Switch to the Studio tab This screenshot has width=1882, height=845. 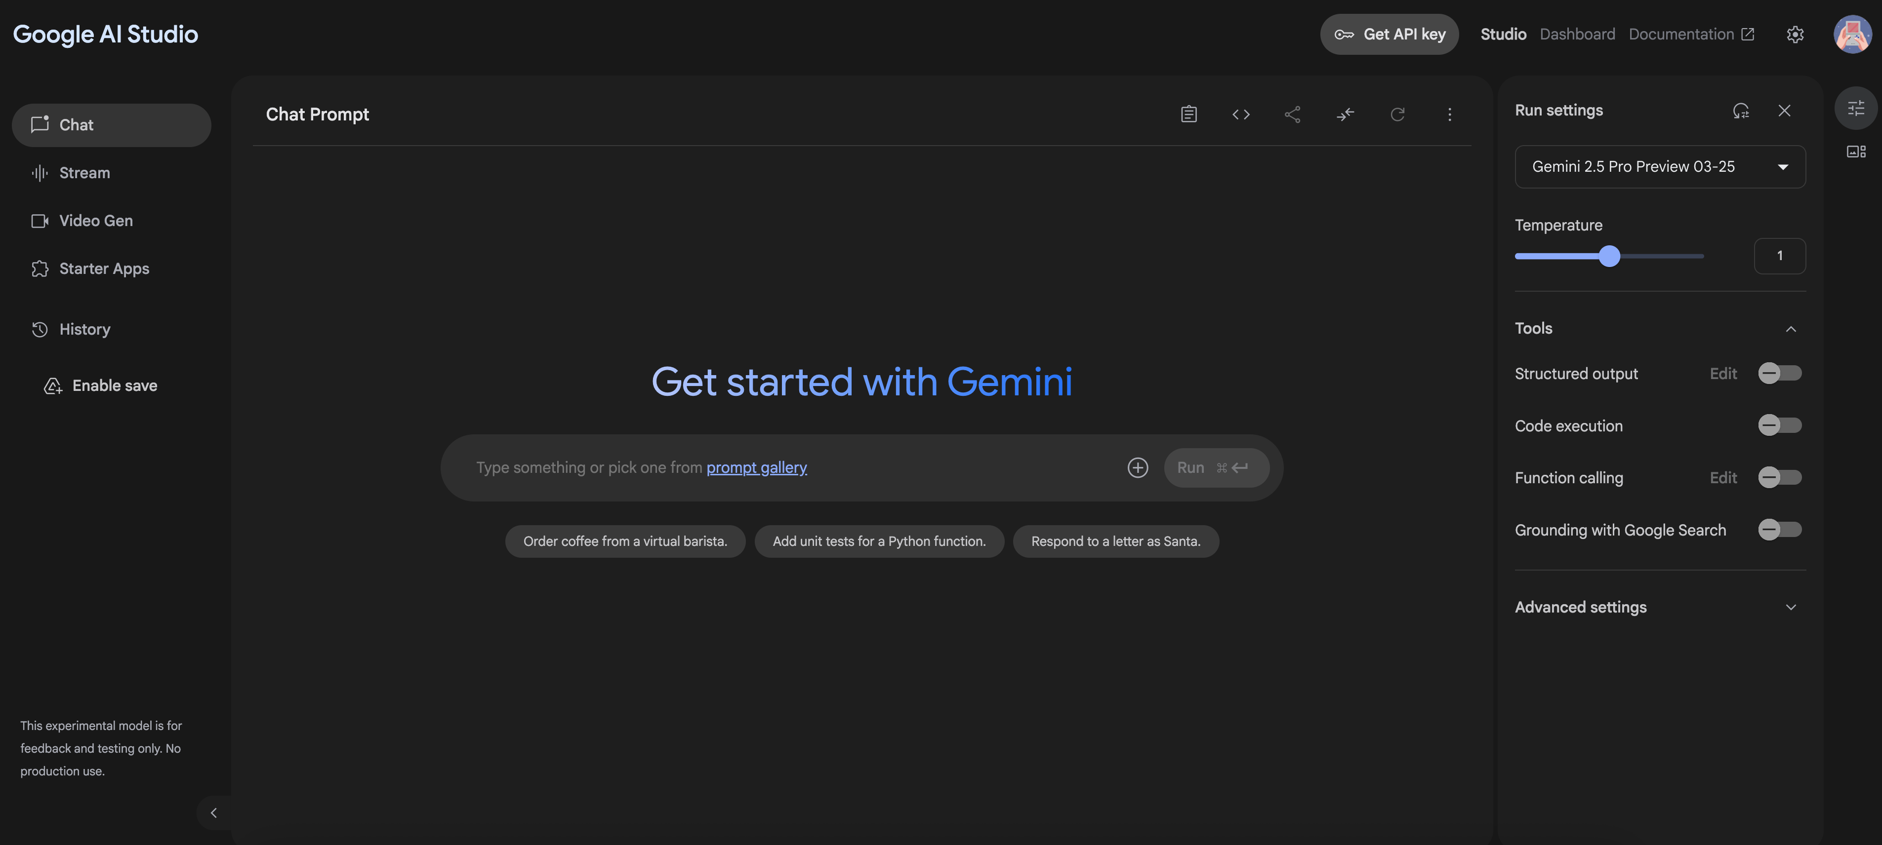(x=1503, y=34)
